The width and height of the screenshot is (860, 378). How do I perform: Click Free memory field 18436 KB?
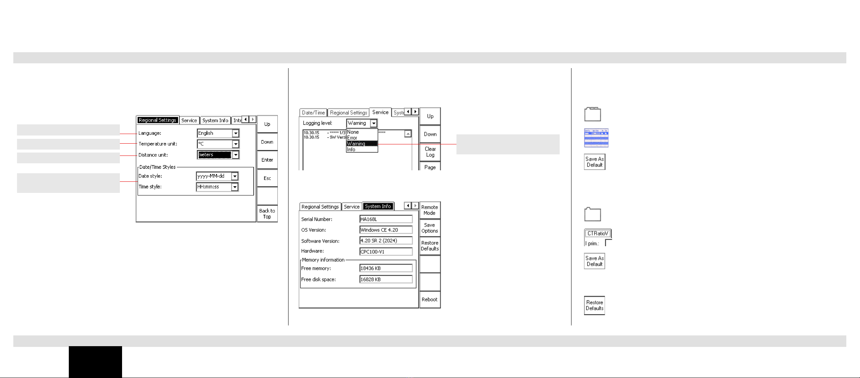click(x=386, y=268)
